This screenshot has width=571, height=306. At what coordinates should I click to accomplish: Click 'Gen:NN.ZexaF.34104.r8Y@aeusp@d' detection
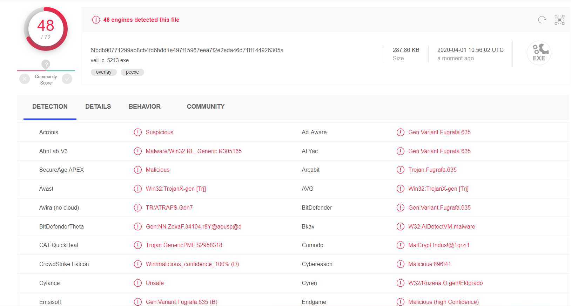194,226
